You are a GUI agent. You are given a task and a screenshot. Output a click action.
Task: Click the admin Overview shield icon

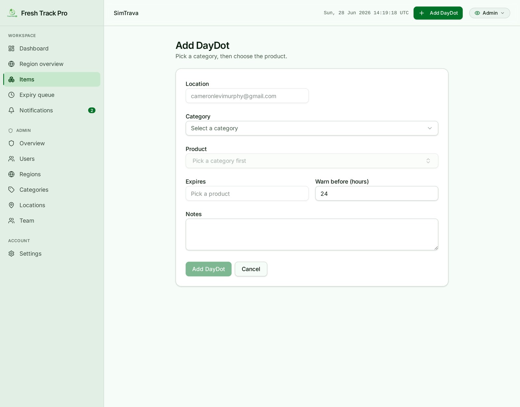click(x=11, y=143)
